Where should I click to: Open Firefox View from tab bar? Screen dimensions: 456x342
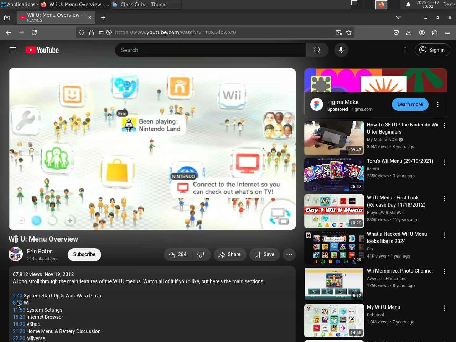7,17
